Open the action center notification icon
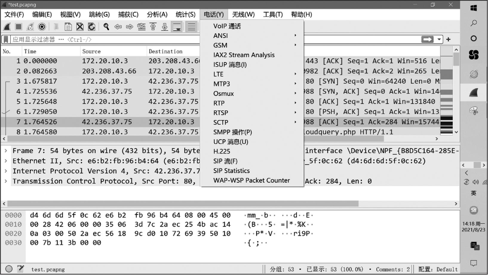 [x=474, y=263]
